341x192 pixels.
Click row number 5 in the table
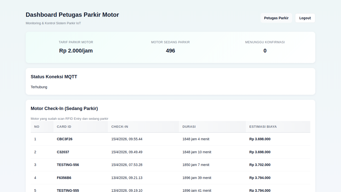35,190
